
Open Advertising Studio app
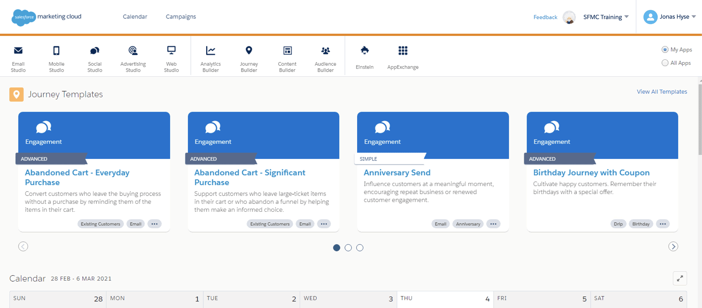[x=133, y=58]
